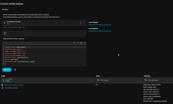Copy the sensor.precipitation_change entity ID
Screen dimensions: 173x104
24,27
